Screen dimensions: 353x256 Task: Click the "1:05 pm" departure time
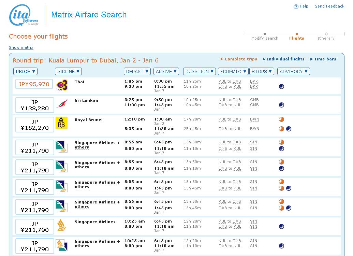(x=133, y=81)
